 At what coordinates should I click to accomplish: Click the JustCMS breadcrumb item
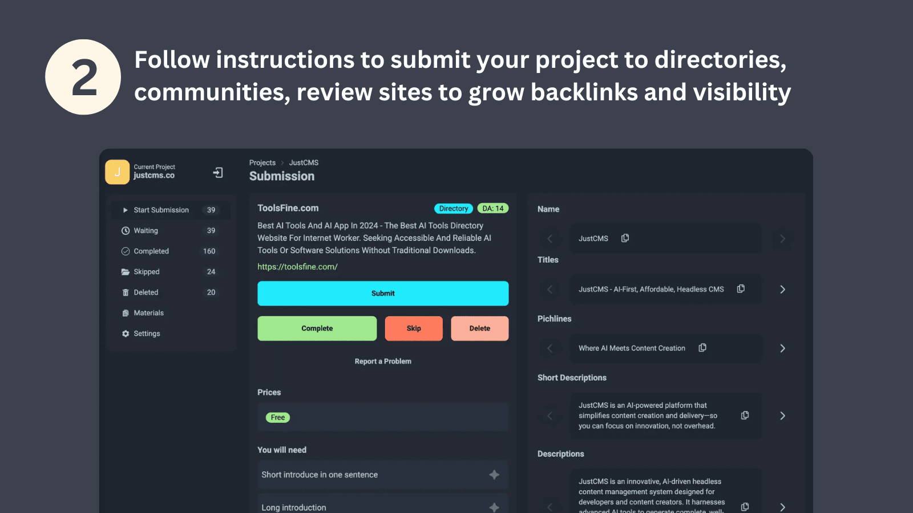[x=304, y=162]
